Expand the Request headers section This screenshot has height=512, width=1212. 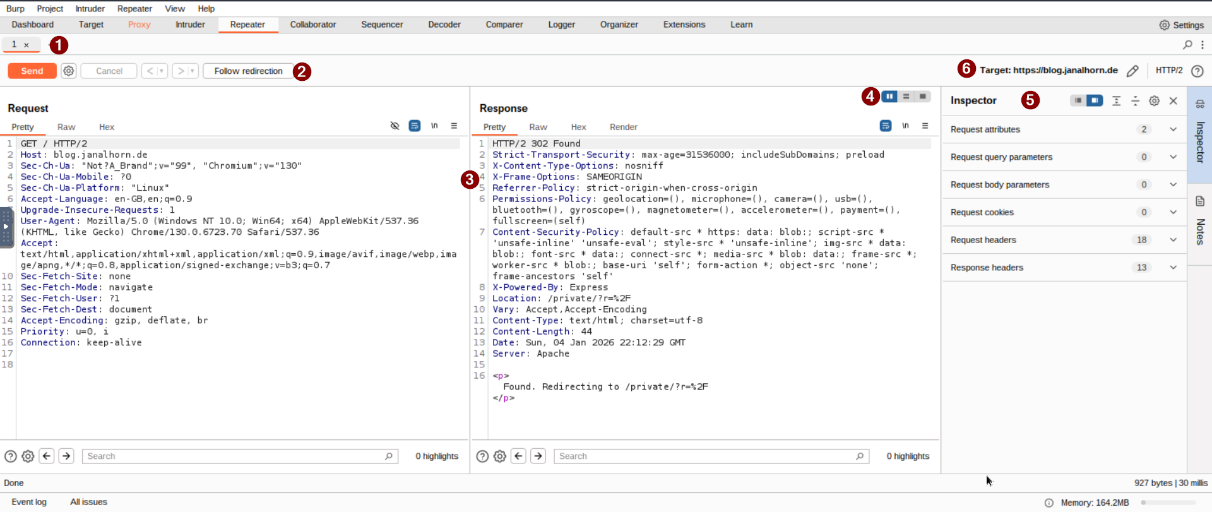pos(1173,240)
